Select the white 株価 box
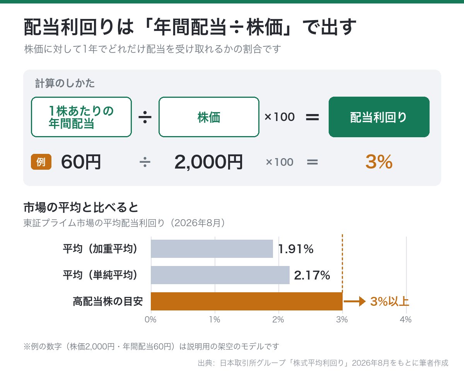The image size is (464, 375). 209,117
